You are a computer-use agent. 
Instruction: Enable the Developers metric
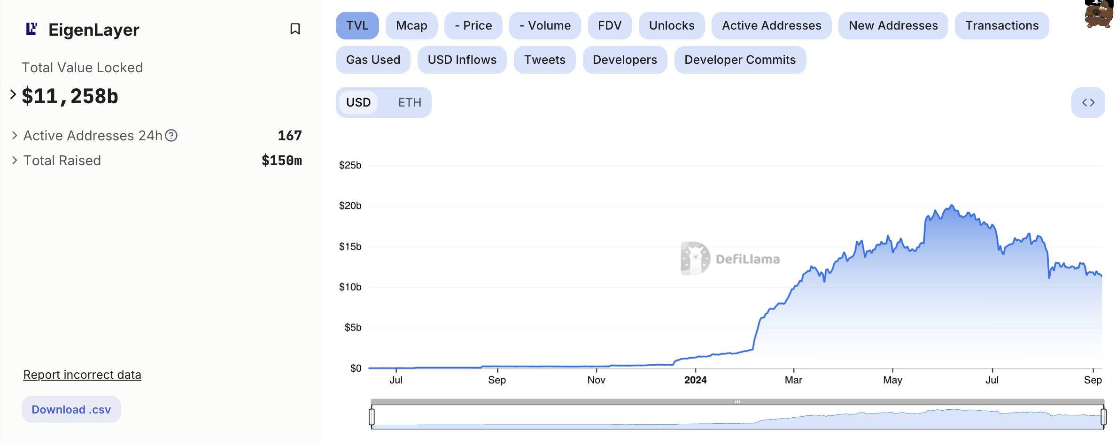(x=625, y=60)
